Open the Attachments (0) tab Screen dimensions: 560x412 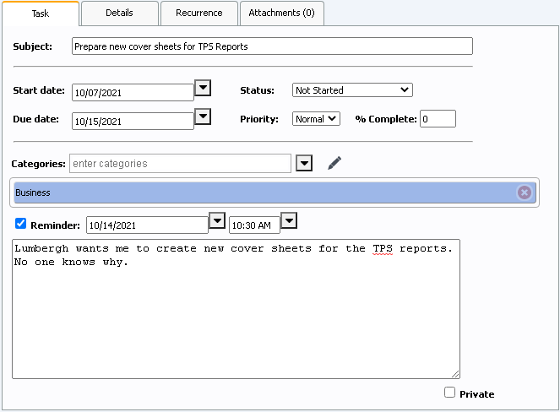281,14
